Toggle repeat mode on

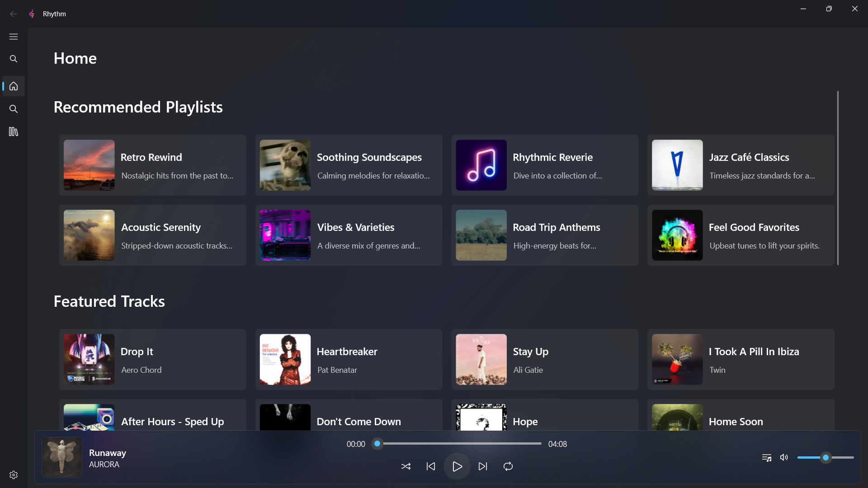(508, 466)
